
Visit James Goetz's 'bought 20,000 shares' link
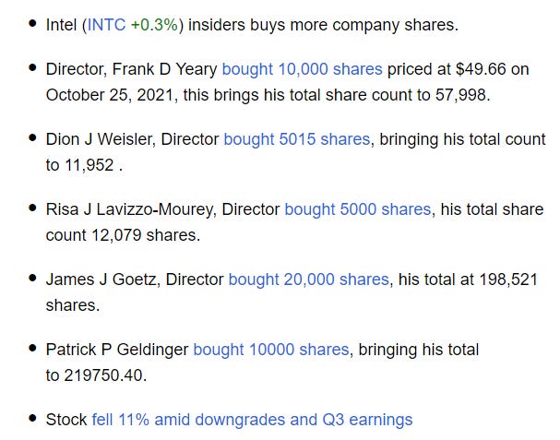[x=308, y=279]
